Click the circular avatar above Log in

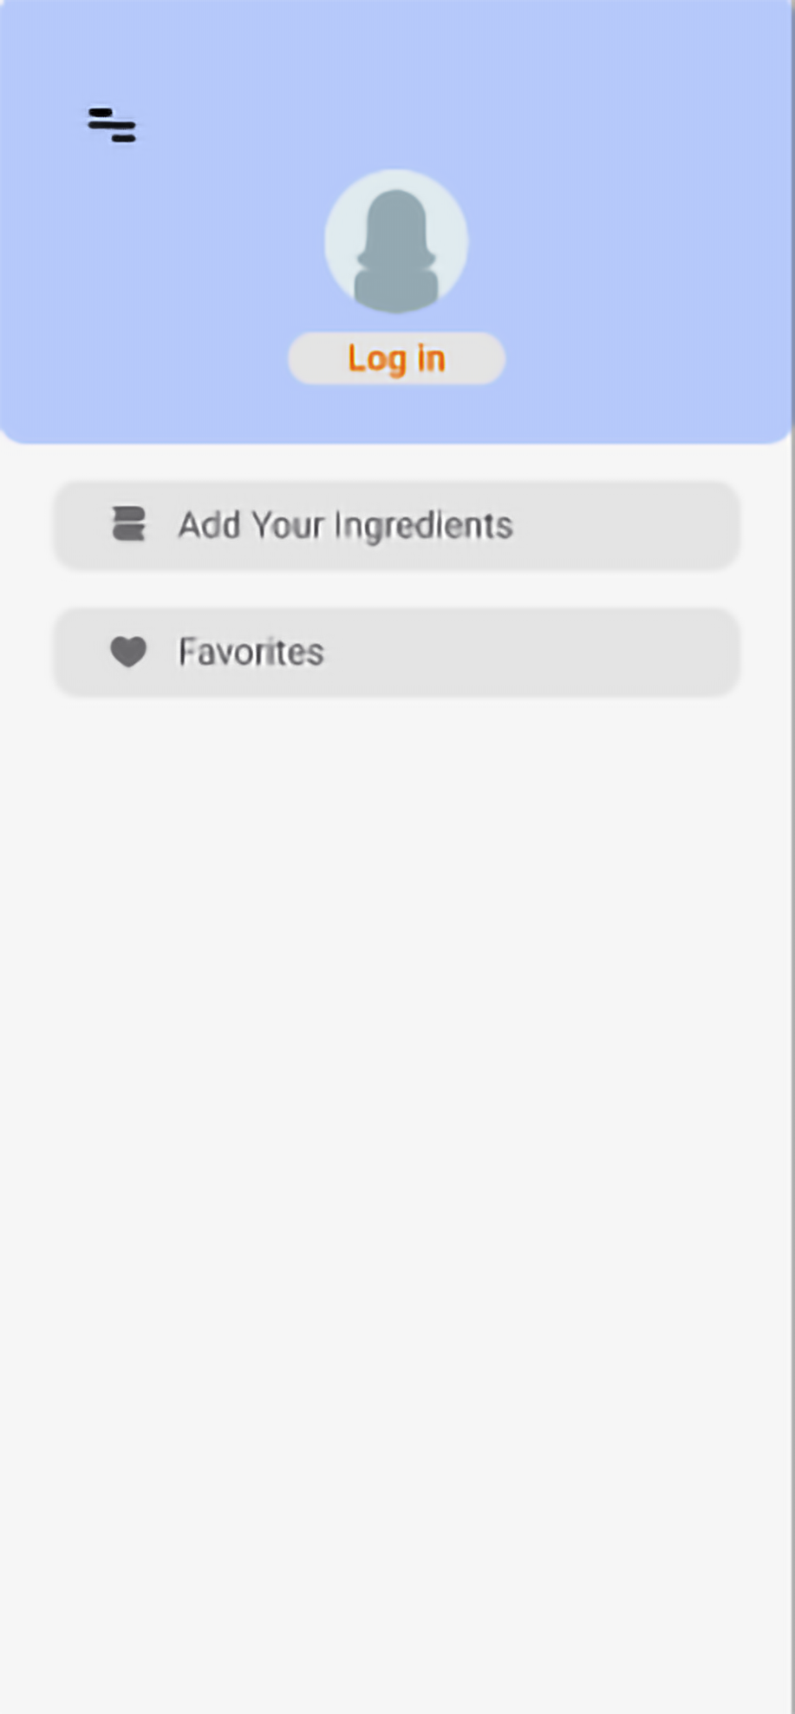pyautogui.click(x=396, y=241)
